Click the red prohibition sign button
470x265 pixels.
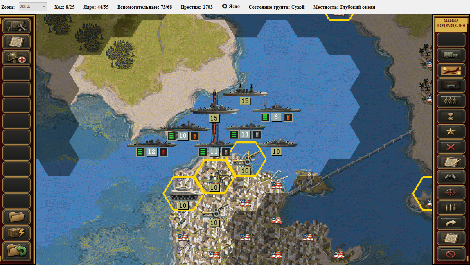(x=451, y=254)
